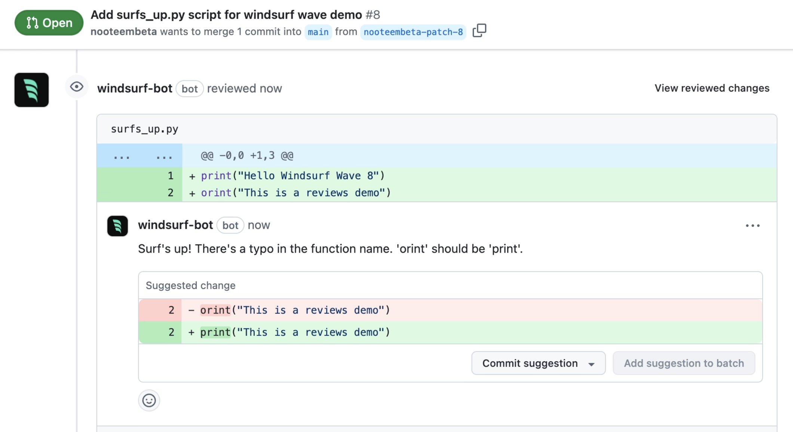The width and height of the screenshot is (793, 432).
Task: Click the 'wants to merge 1 commit into' text
Action: tap(230, 31)
